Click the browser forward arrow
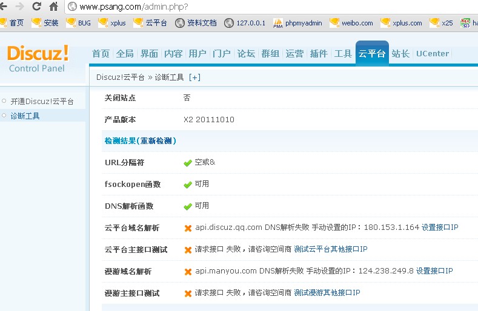This screenshot has height=311, width=478. 19,6
